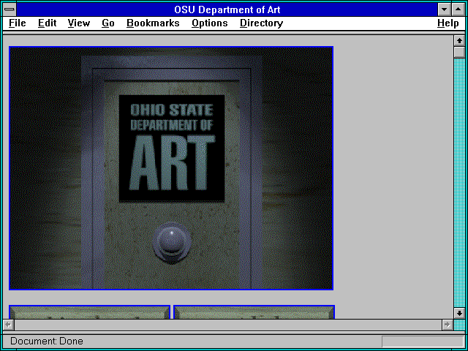Click the status bar progress indicator box

pyautogui.click(x=423, y=341)
